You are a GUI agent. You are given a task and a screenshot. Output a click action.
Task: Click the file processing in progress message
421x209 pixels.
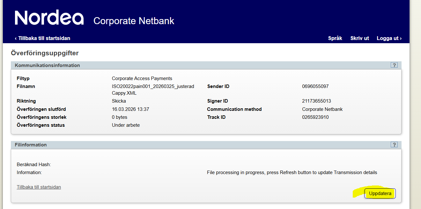click(x=292, y=172)
